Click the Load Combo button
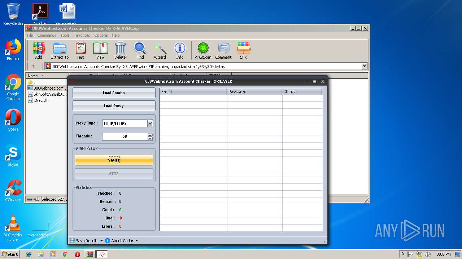 pyautogui.click(x=114, y=93)
